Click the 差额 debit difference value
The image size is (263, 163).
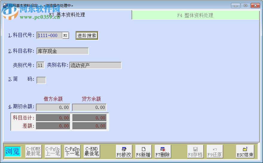pyautogui.click(x=53, y=126)
